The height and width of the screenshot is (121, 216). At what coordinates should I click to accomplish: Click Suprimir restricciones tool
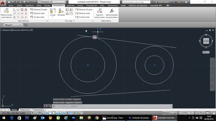point(100,13)
